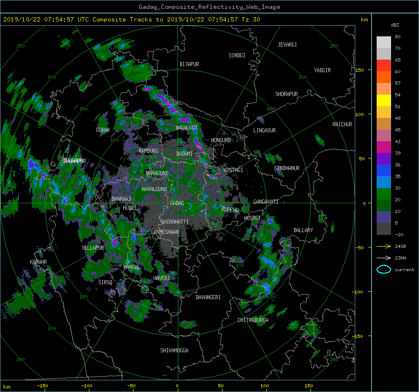
Task: Click the HAVERI city label
Action: pos(162,278)
